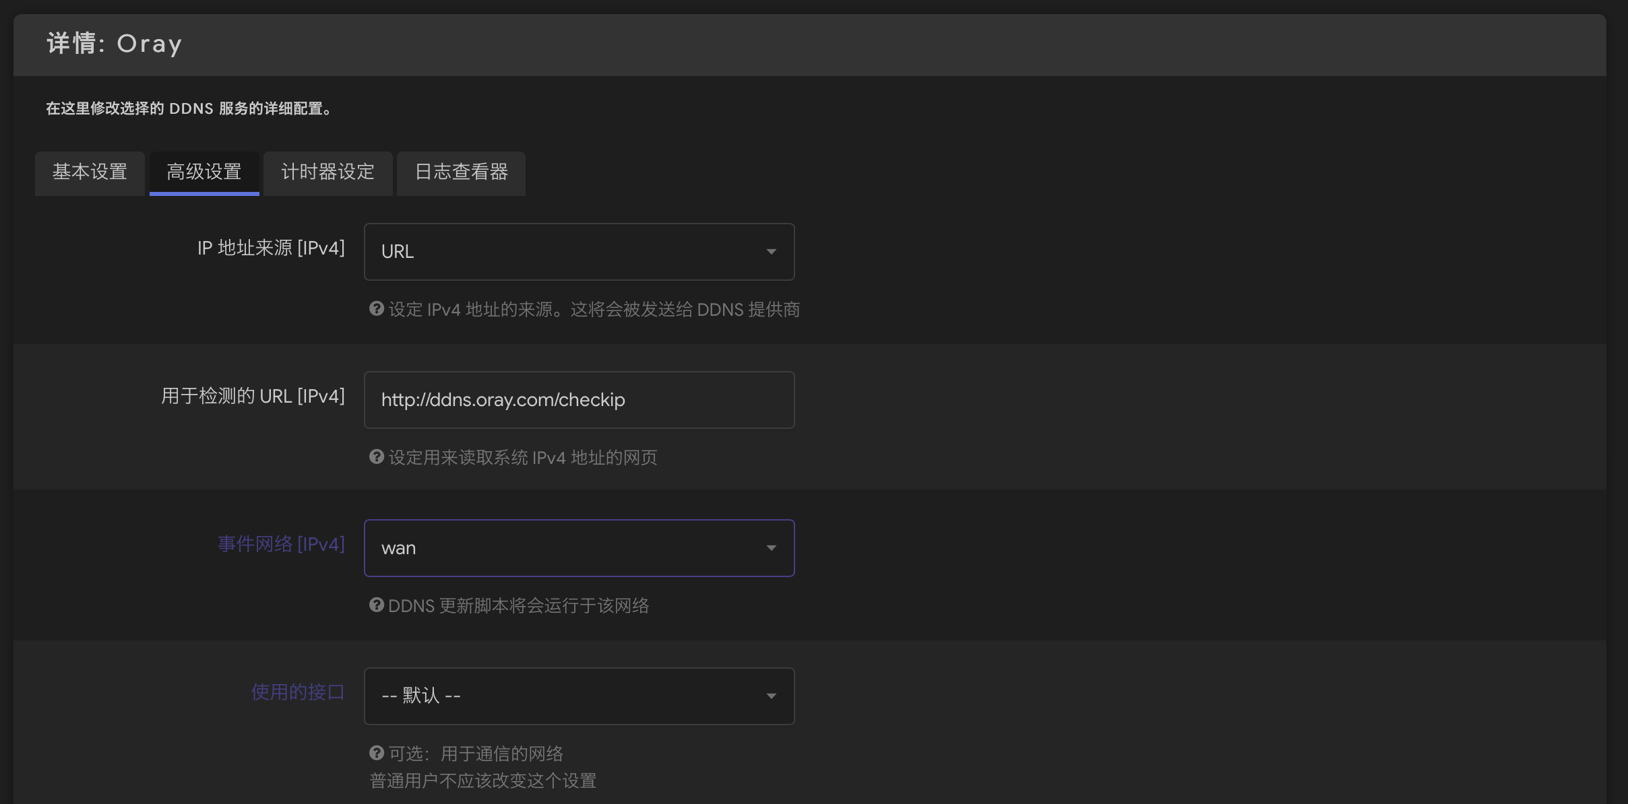Click the 详情: Oray heading
Viewport: 1628px width, 804px height.
115,44
